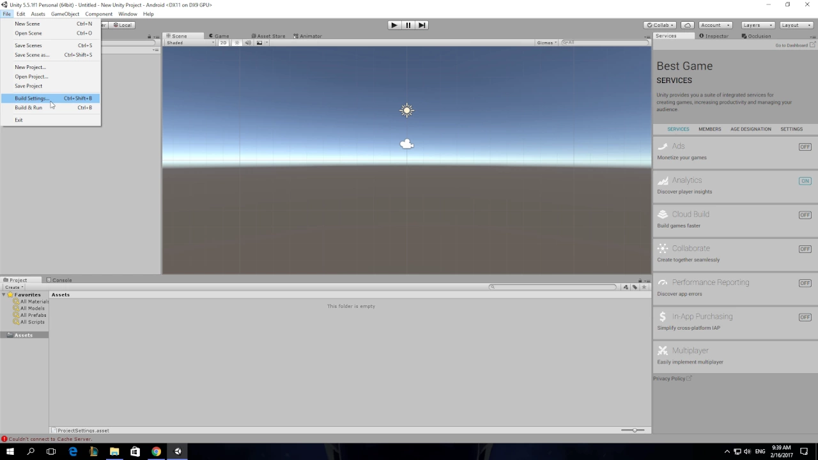The image size is (818, 460).
Task: Click Search by Label tag icon
Action: point(635,287)
